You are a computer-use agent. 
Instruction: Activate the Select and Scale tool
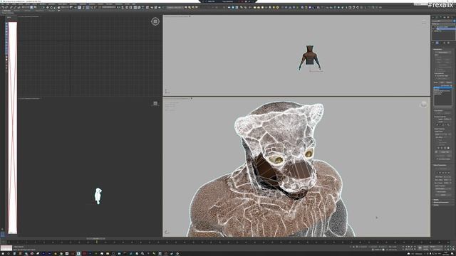55,7
